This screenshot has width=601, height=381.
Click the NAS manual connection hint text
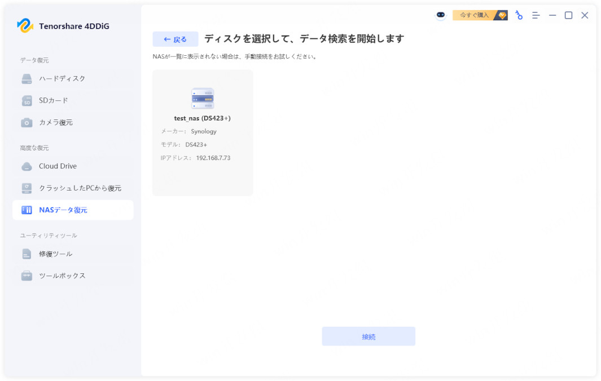click(235, 57)
